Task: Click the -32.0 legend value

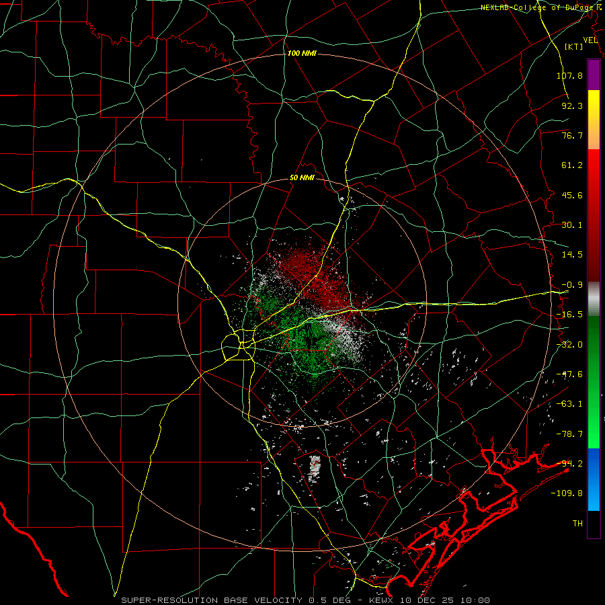Action: pyautogui.click(x=569, y=345)
